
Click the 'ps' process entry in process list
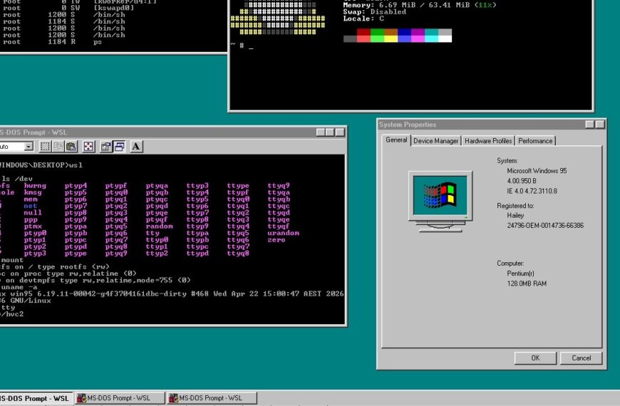(98, 42)
